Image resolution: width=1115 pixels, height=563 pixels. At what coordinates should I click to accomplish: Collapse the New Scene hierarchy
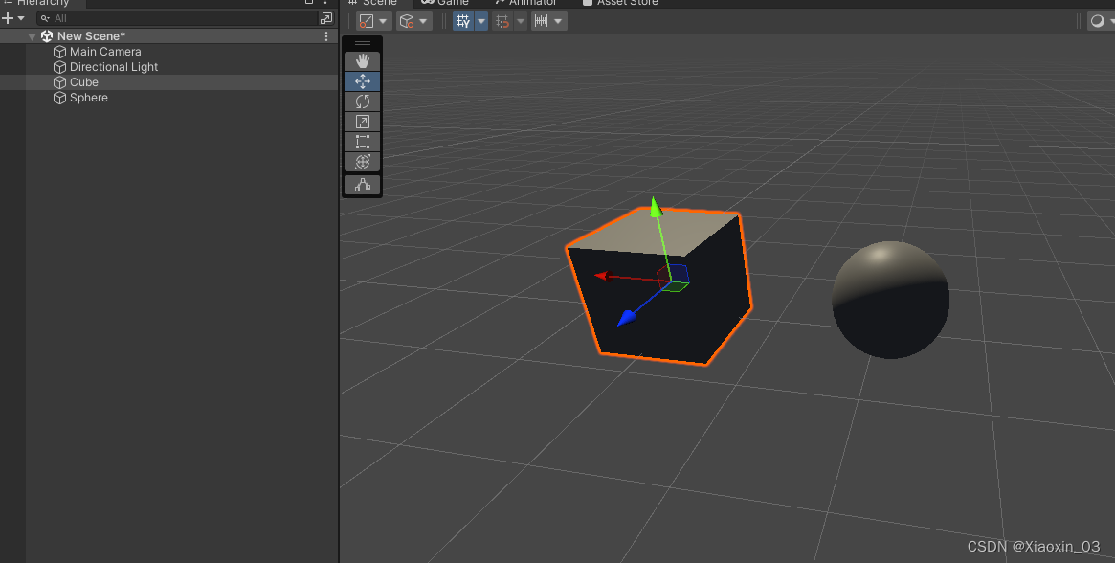point(32,35)
